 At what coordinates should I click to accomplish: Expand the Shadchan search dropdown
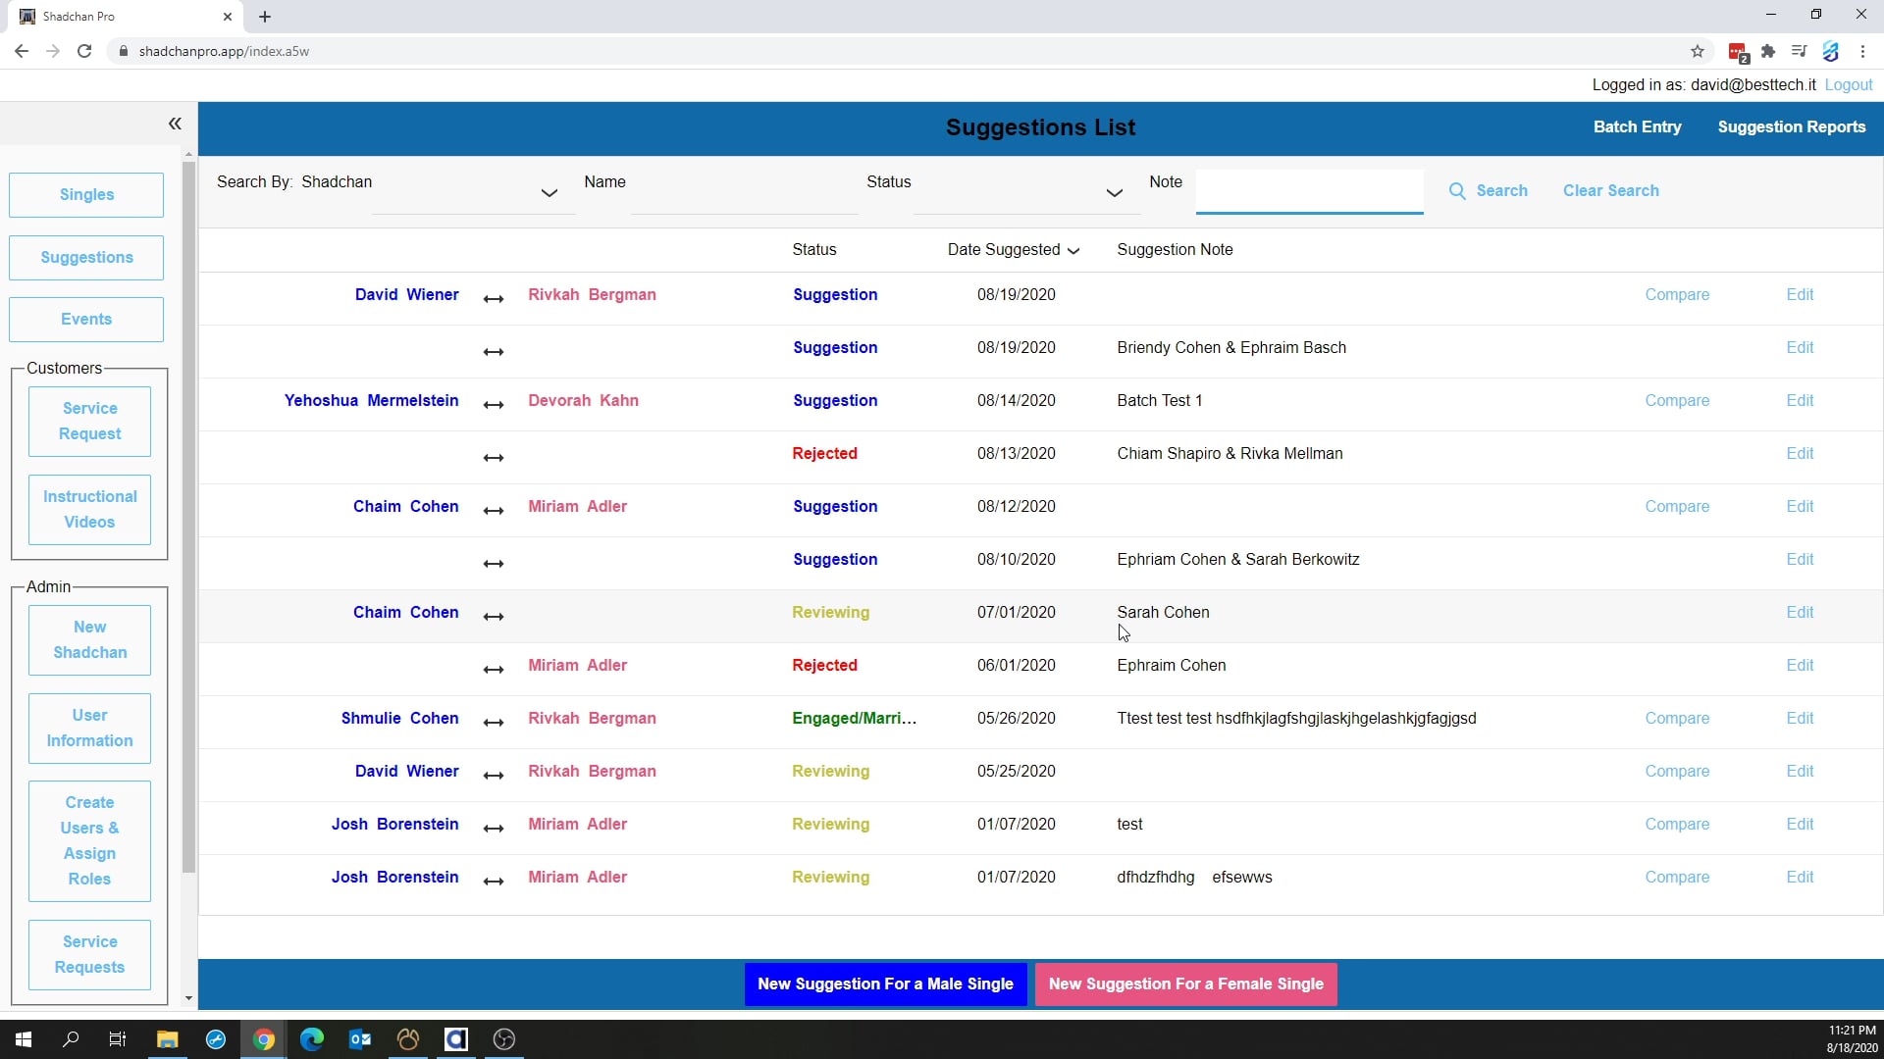tap(549, 193)
